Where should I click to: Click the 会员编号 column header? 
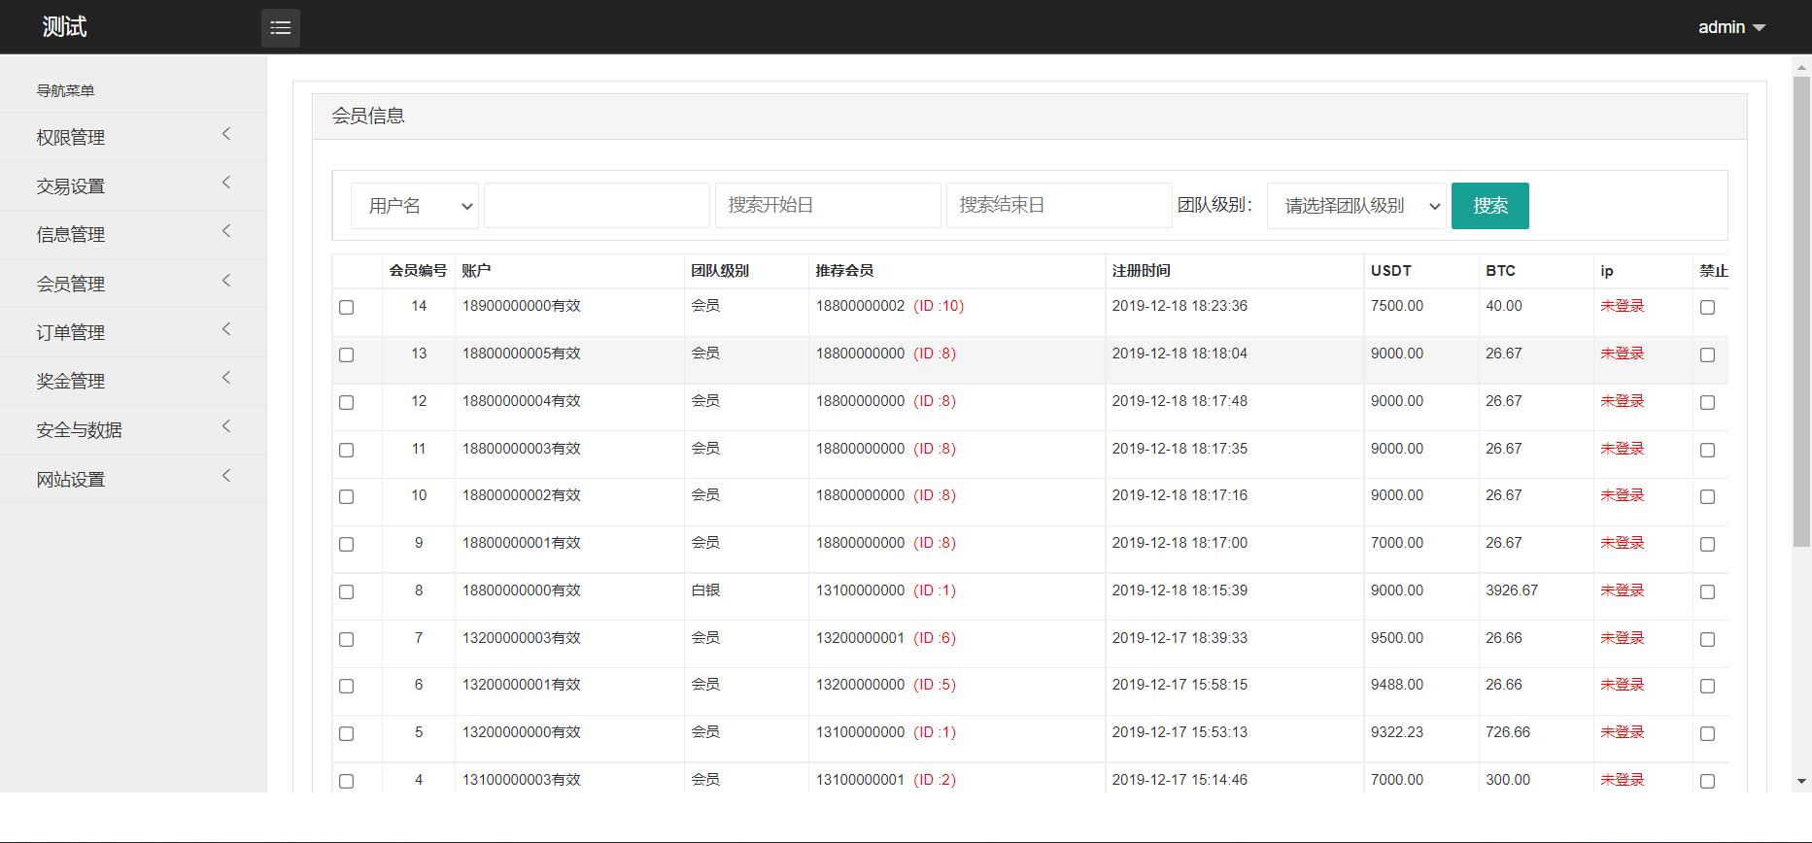tap(418, 271)
